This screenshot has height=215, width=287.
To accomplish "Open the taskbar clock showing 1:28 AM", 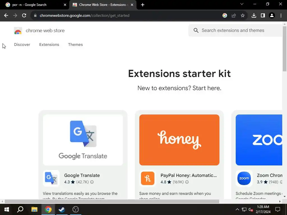I will point(263,209).
